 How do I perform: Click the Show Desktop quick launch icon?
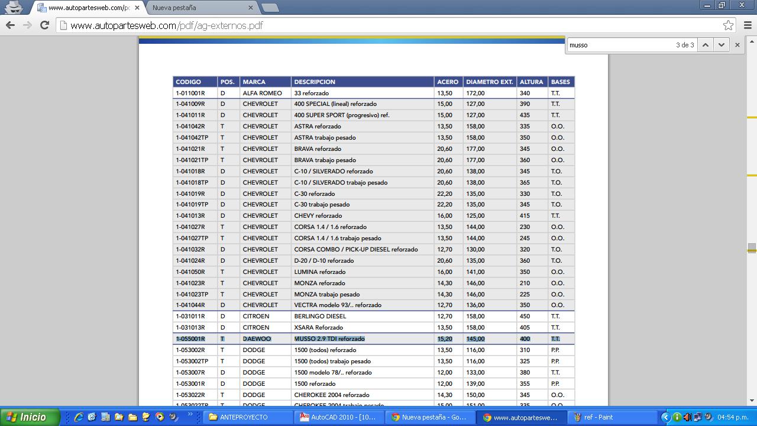[x=105, y=417]
